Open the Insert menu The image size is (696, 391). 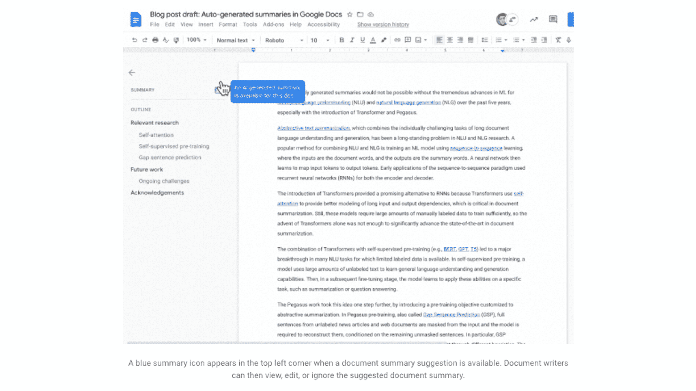click(206, 25)
